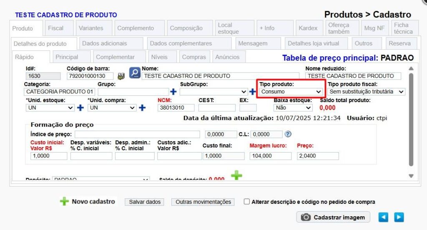
Task: Open the Tipo produto dropdown
Action: [291, 92]
